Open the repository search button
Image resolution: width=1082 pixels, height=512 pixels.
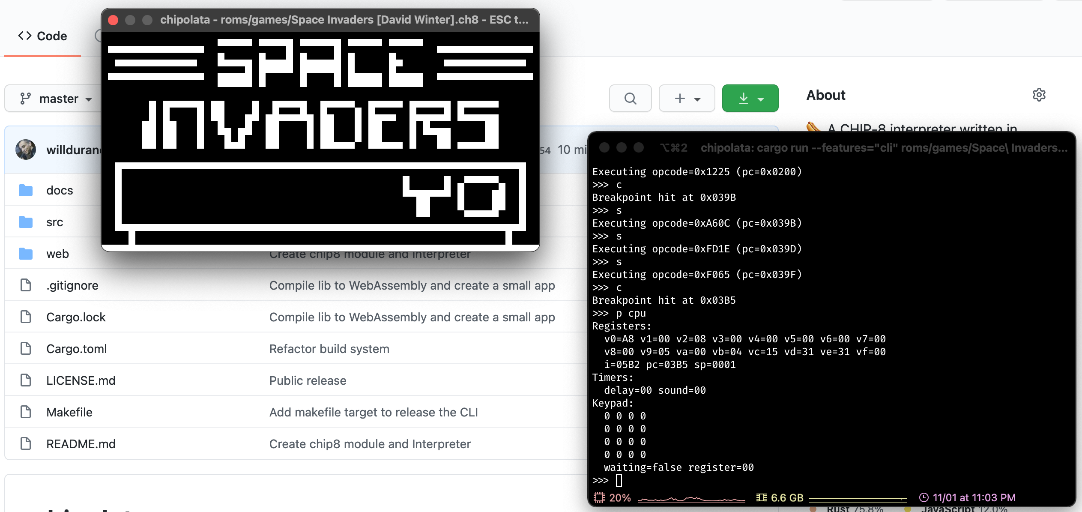click(x=630, y=99)
